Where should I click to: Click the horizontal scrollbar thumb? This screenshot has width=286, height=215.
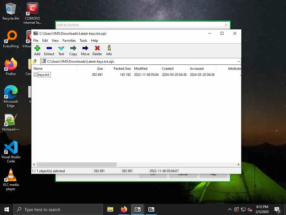click(77, 164)
